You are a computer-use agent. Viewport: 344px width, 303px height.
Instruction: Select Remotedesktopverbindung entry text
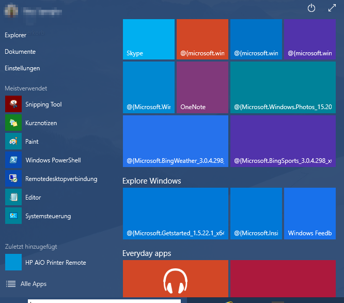tap(61, 179)
